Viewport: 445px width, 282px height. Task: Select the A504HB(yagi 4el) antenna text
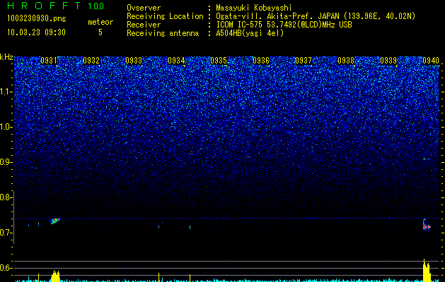[x=250, y=33]
